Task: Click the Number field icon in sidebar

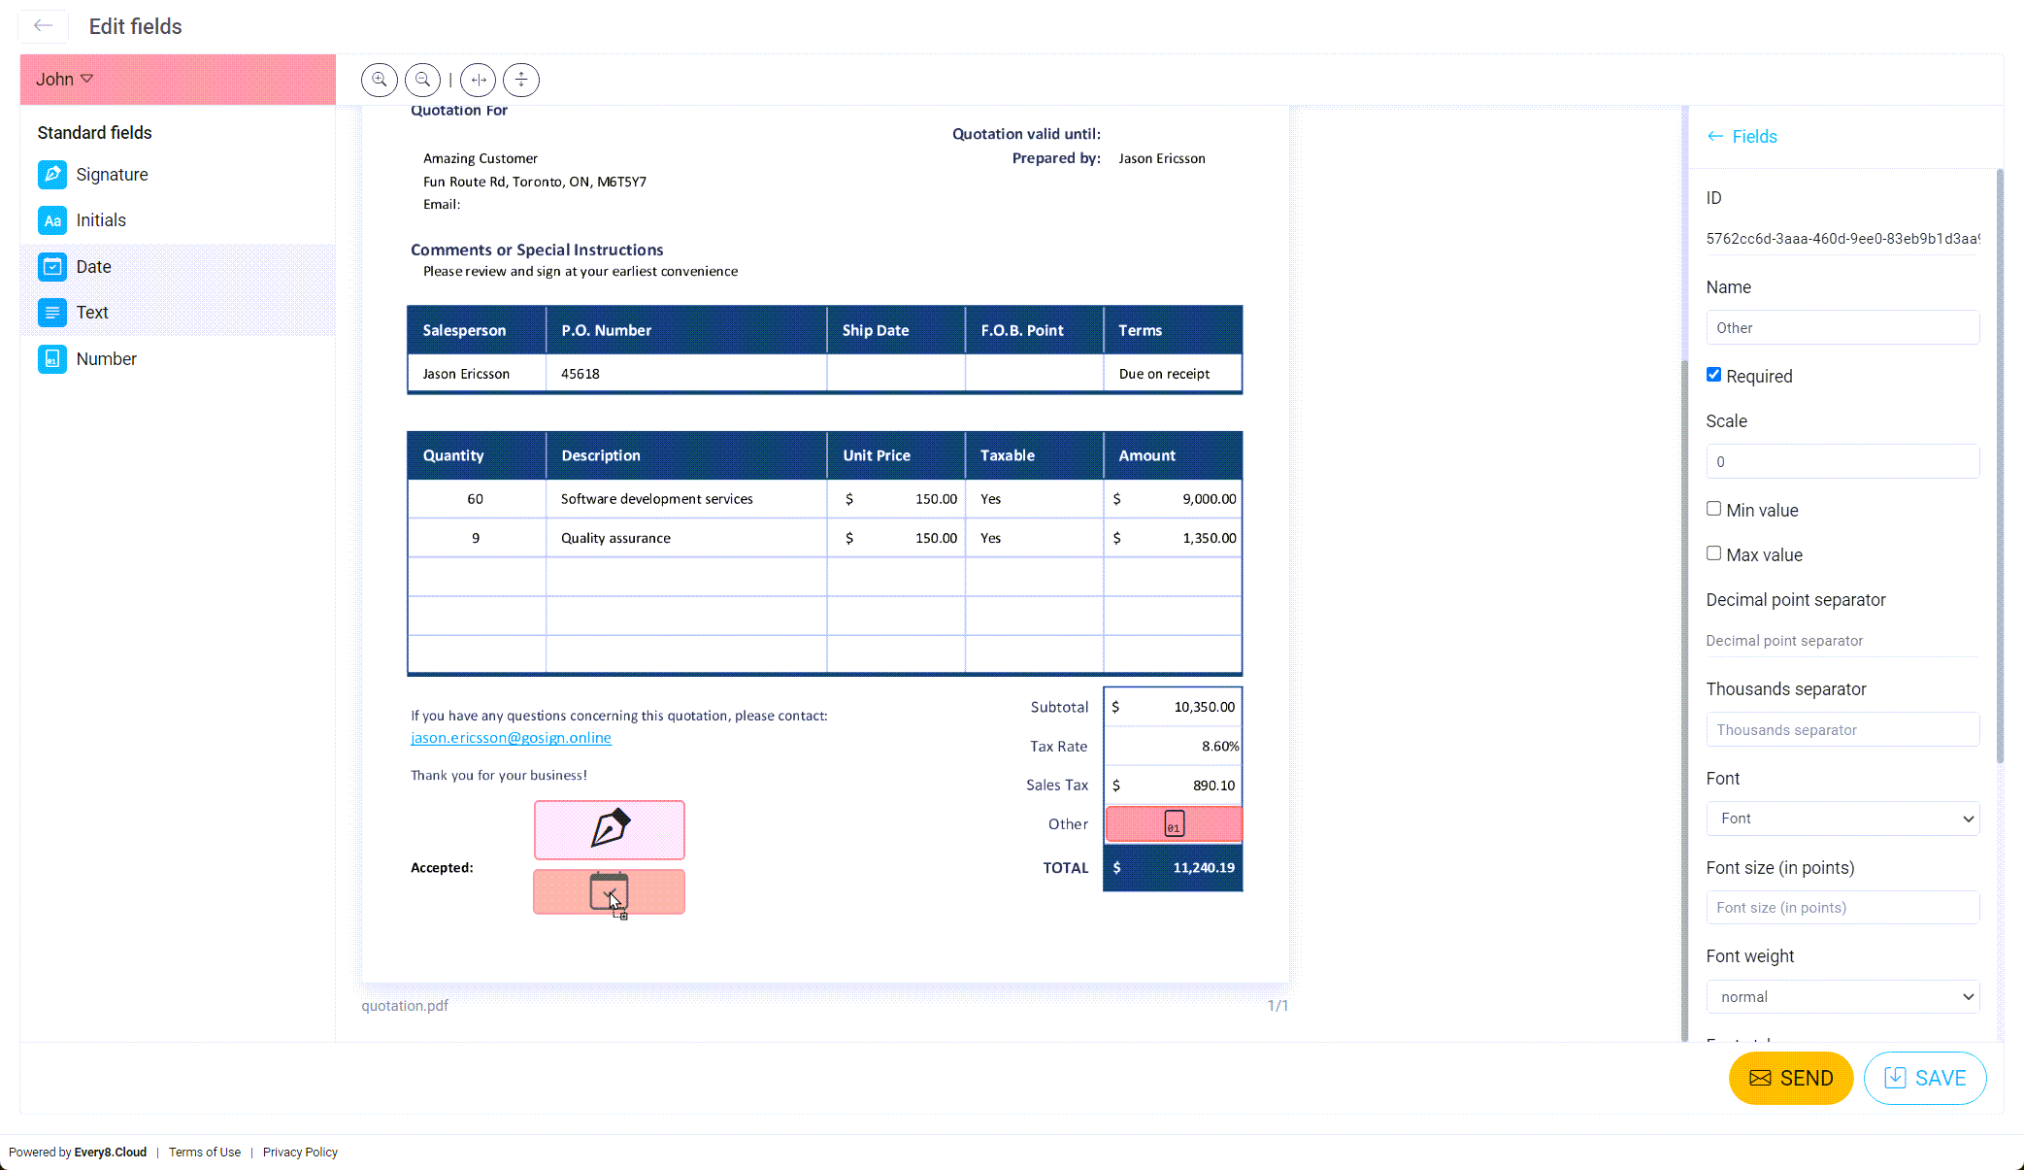Action: pos(51,359)
